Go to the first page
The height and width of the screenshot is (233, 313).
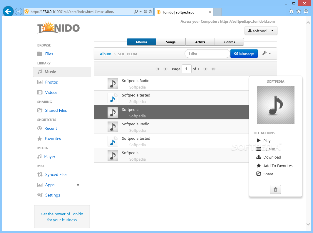[x=158, y=69]
